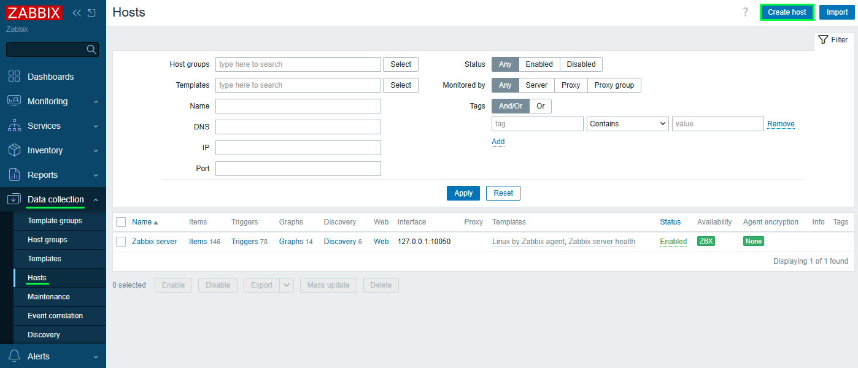
Task: Open the Contains tag operator dropdown
Action: [628, 124]
